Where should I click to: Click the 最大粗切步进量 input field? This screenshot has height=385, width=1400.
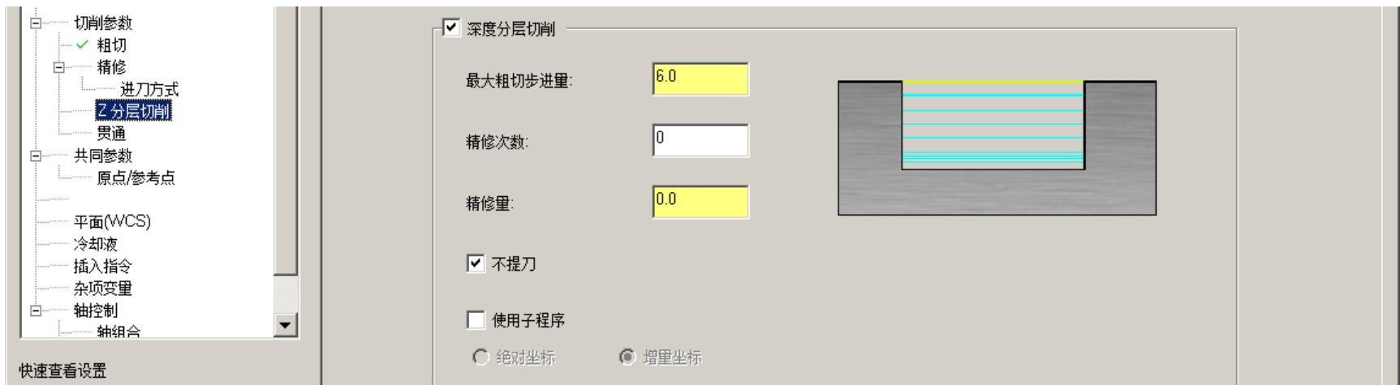click(700, 79)
